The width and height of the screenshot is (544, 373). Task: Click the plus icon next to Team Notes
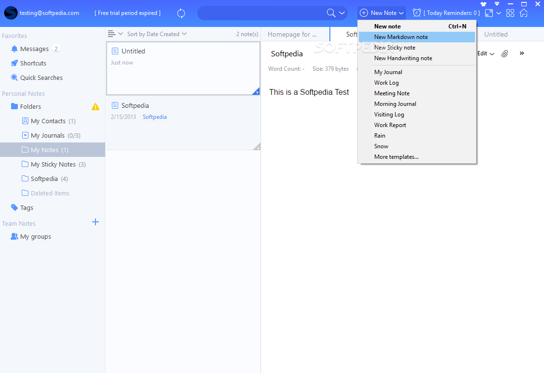95,222
